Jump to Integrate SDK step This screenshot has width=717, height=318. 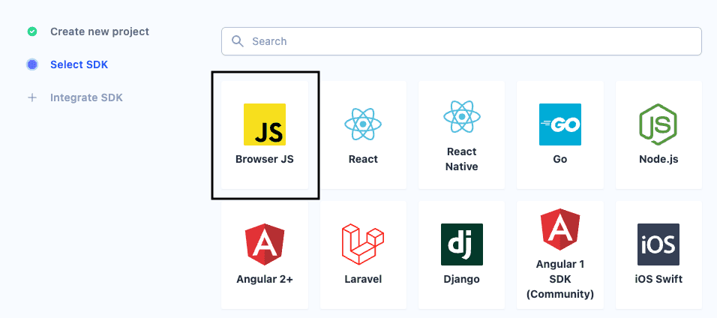pyautogui.click(x=86, y=97)
